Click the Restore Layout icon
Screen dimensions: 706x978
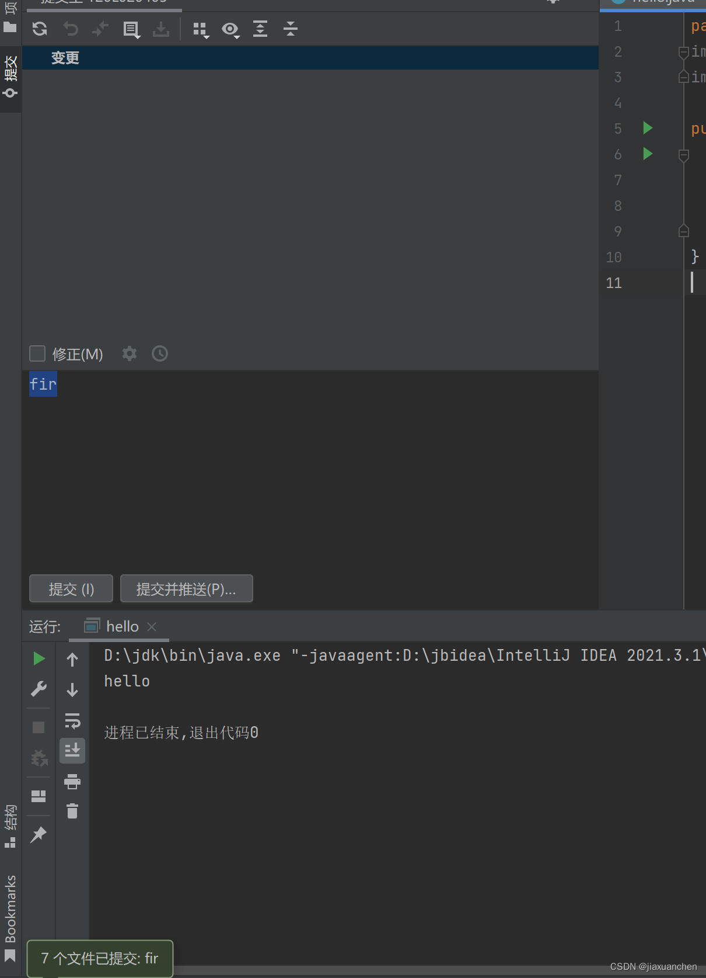(39, 796)
